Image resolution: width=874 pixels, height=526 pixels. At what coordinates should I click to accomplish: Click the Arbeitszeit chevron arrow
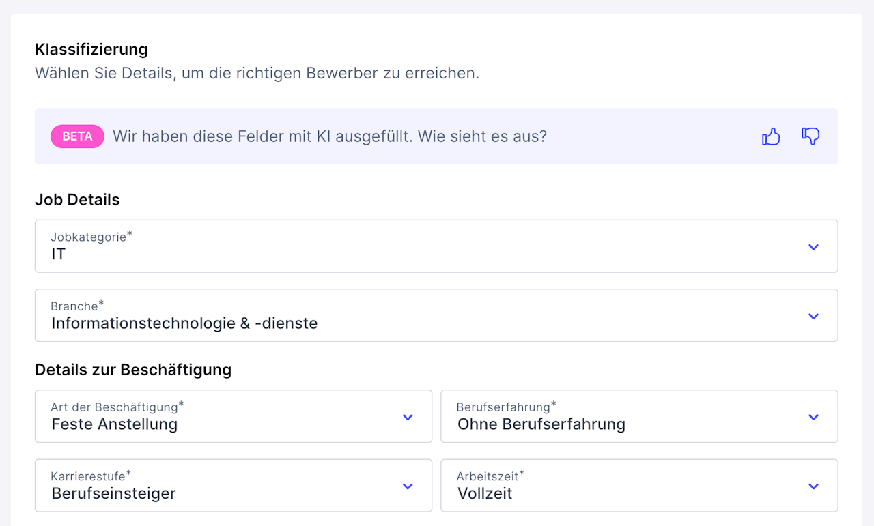[813, 486]
